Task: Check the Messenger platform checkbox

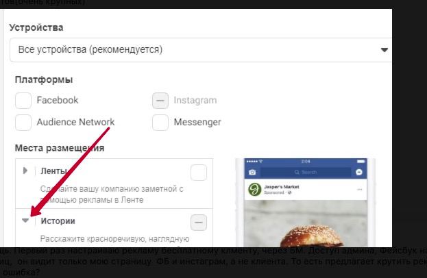Action: (x=160, y=123)
